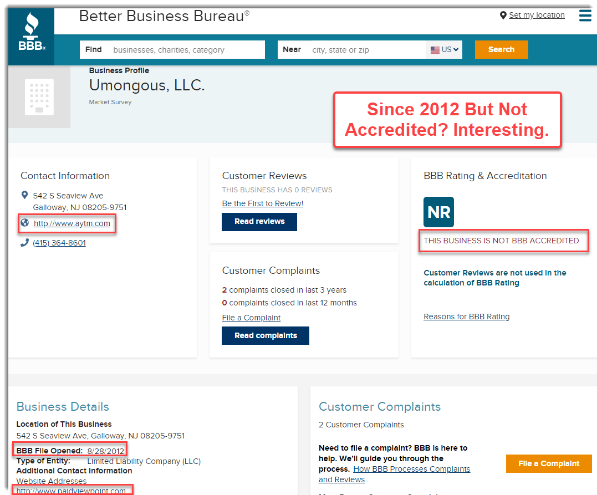597x495 pixels.
Task: Click the BBB File Opened 8/28/2012 entry
Action: tap(70, 451)
